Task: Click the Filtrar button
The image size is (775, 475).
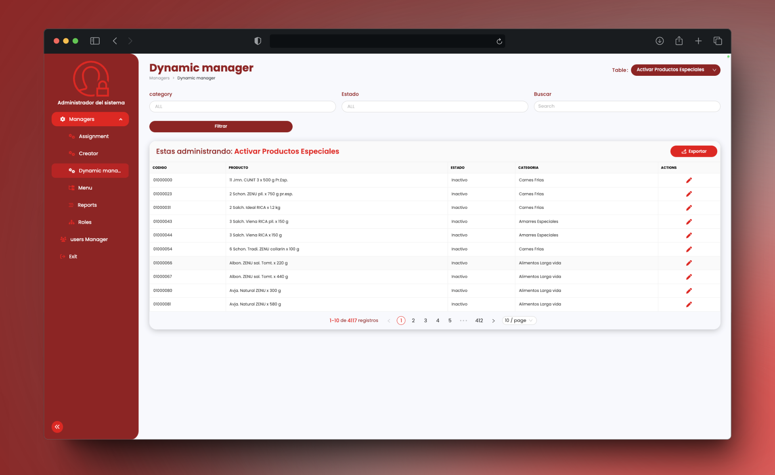Action: tap(221, 126)
